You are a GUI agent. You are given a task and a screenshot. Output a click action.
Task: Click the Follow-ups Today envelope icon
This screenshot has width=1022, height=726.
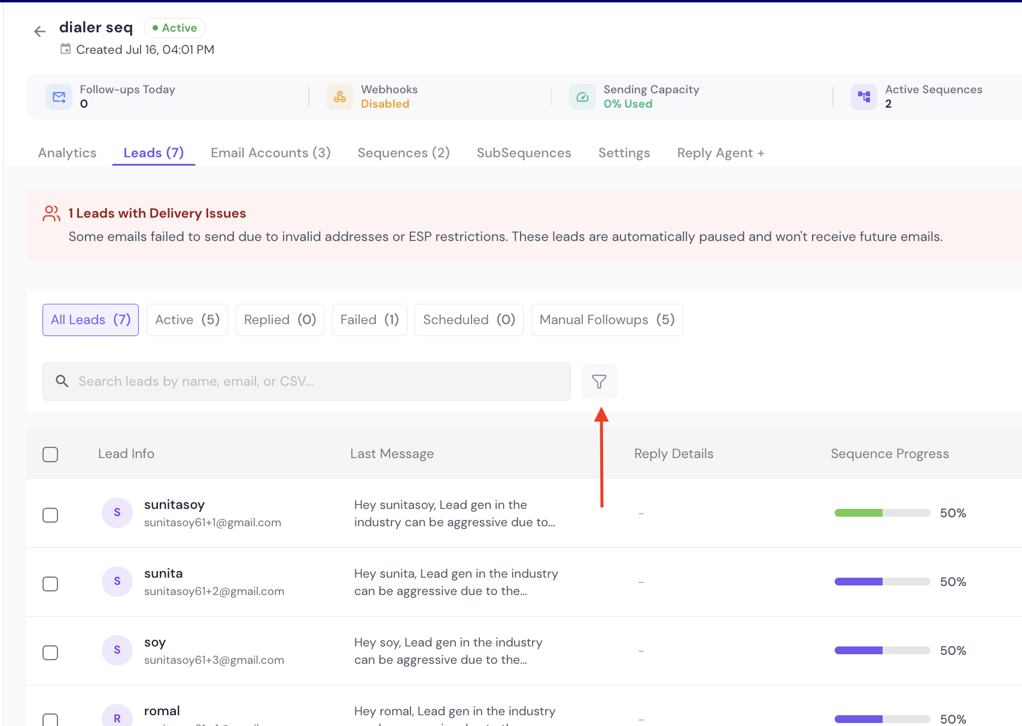click(x=59, y=97)
